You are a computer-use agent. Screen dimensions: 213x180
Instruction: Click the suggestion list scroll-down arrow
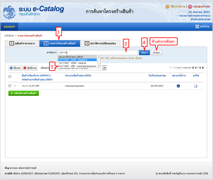pyautogui.click(x=99, y=66)
